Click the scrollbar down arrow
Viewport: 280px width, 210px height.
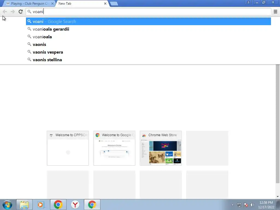(x=278, y=197)
